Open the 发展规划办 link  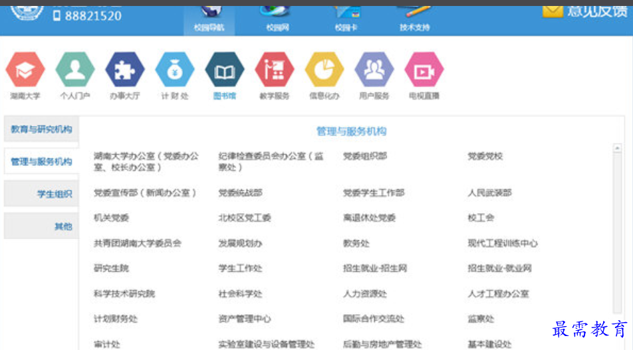[x=240, y=243]
